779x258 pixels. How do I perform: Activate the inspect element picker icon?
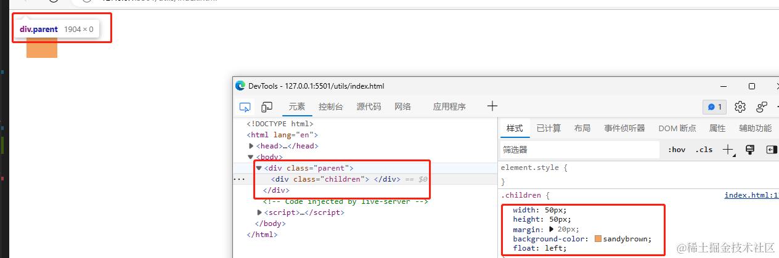click(245, 107)
